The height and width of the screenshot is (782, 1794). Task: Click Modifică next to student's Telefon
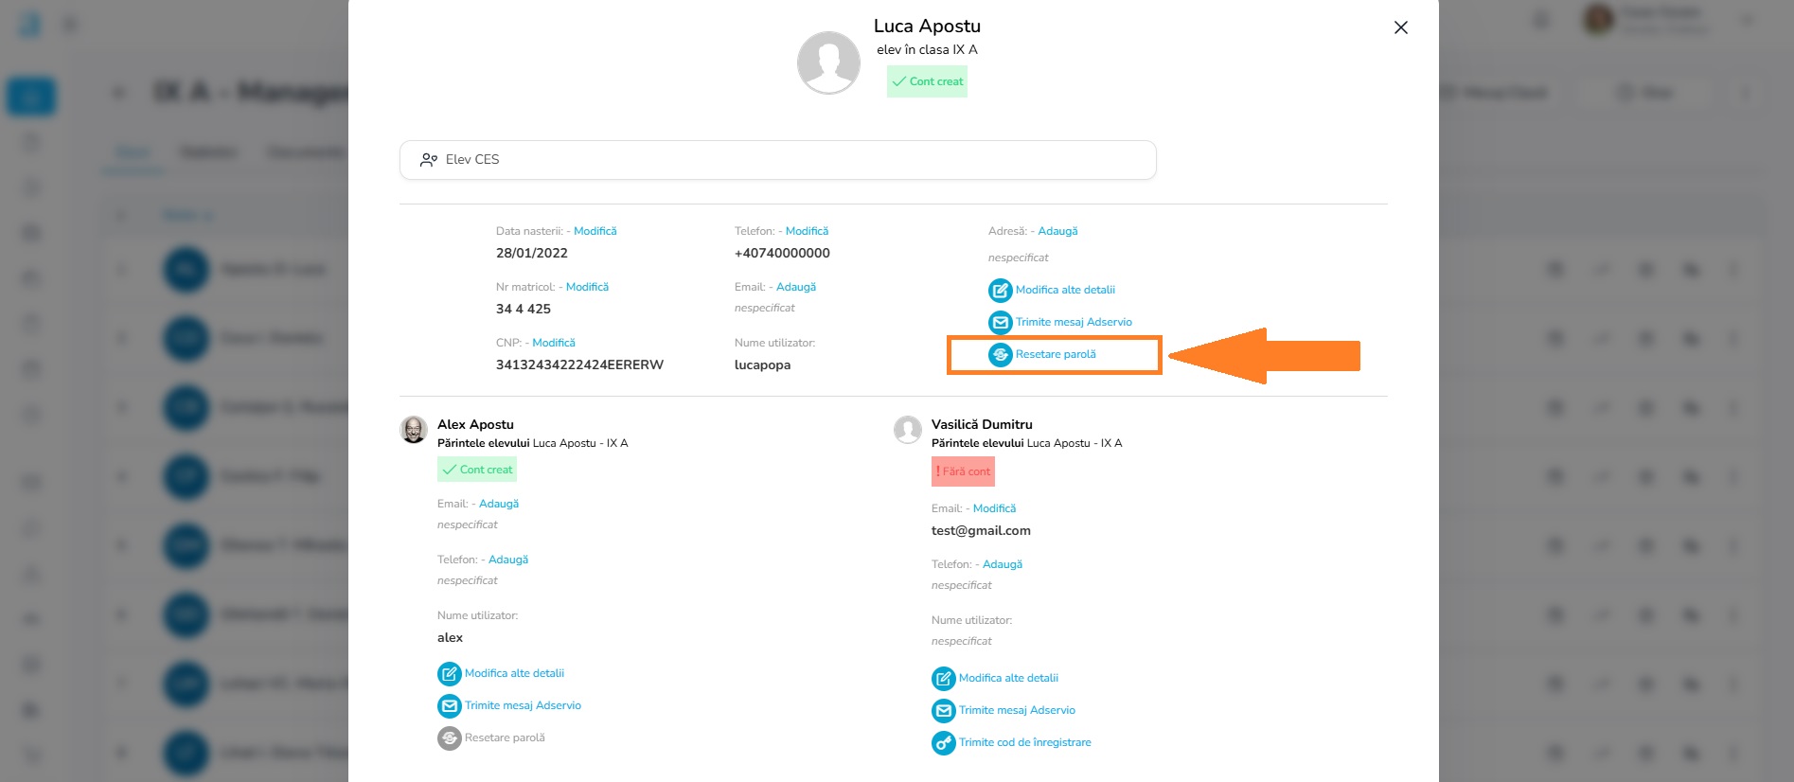tap(807, 231)
